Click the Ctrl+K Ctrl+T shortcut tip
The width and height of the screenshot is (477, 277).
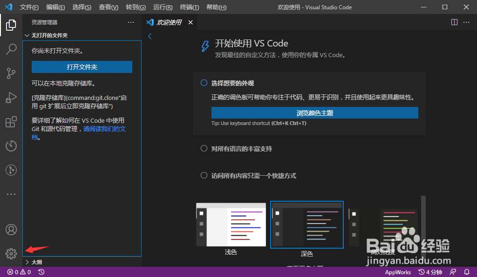[289, 123]
